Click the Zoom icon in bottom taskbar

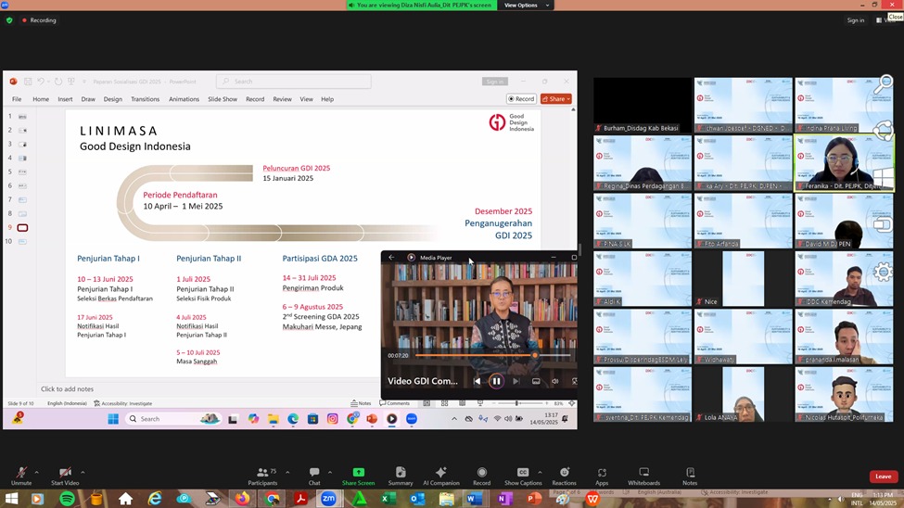coord(328,499)
